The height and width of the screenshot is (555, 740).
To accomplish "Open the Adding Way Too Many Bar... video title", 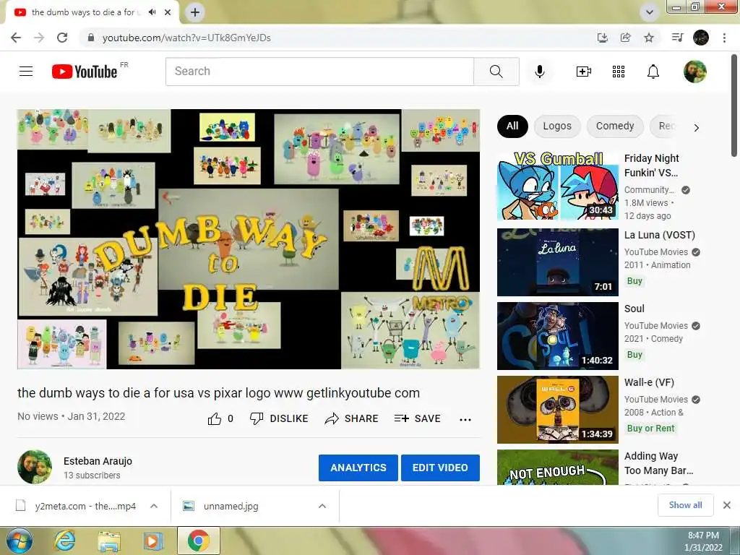I will tap(659, 463).
